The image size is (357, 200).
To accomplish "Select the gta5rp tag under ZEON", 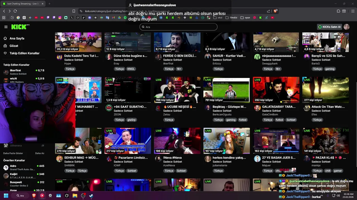I will tap(131, 120).
